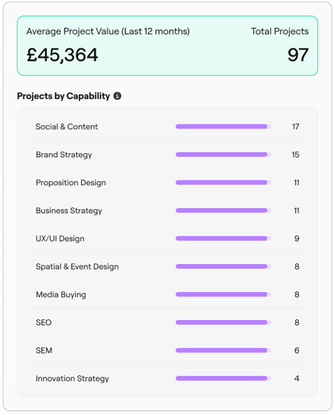This screenshot has width=335, height=415.
Task: Select the Social & Content row label
Action: tap(67, 127)
